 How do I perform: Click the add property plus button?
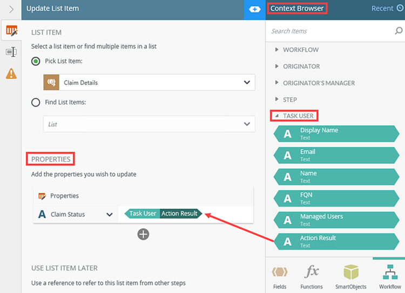[143, 234]
